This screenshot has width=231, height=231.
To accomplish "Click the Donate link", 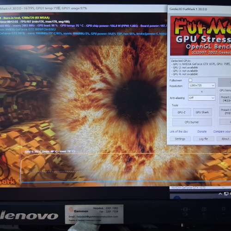I will 202,132.
